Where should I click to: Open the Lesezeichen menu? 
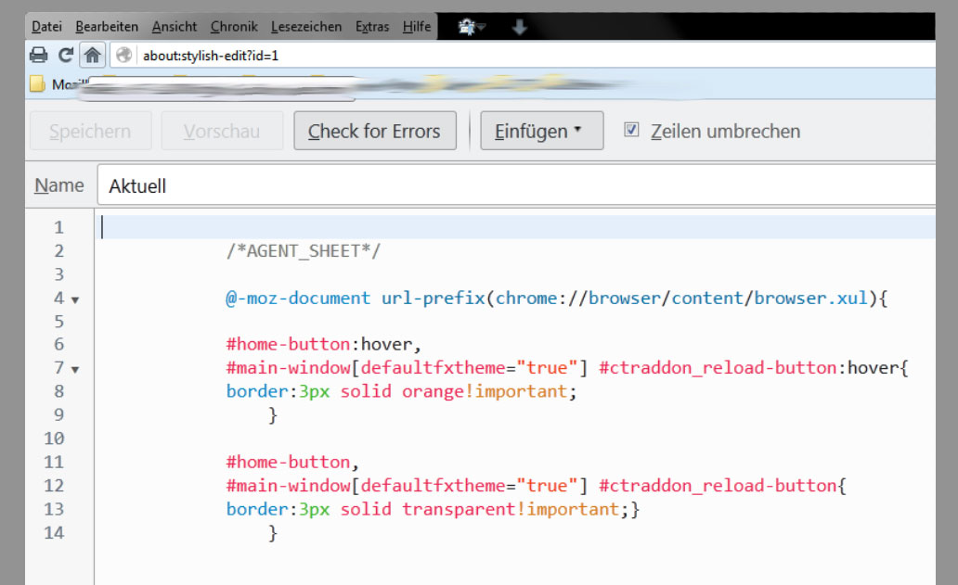tap(306, 27)
